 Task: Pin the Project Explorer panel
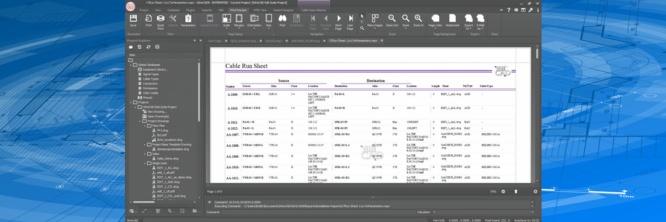195,40
